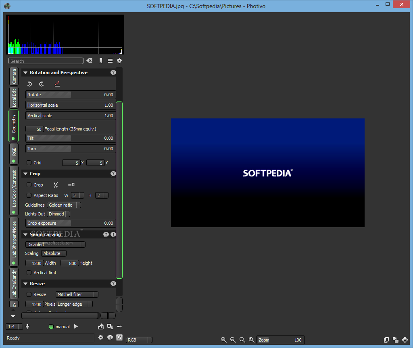Click the crop rectangle switch icon
The image size is (413, 348).
pyautogui.click(x=71, y=185)
